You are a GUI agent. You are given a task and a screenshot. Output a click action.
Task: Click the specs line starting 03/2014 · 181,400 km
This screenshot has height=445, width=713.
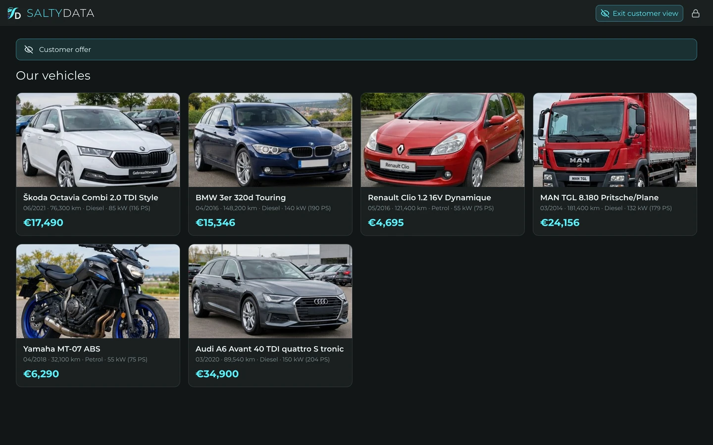tap(606, 208)
